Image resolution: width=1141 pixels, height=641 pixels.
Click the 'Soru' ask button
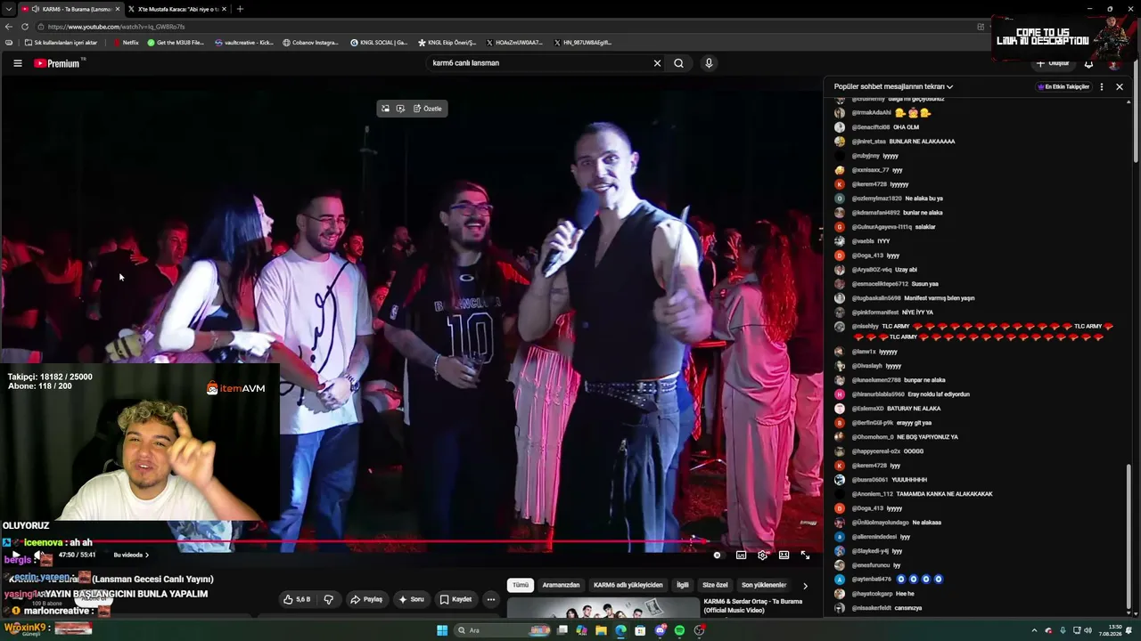411,599
